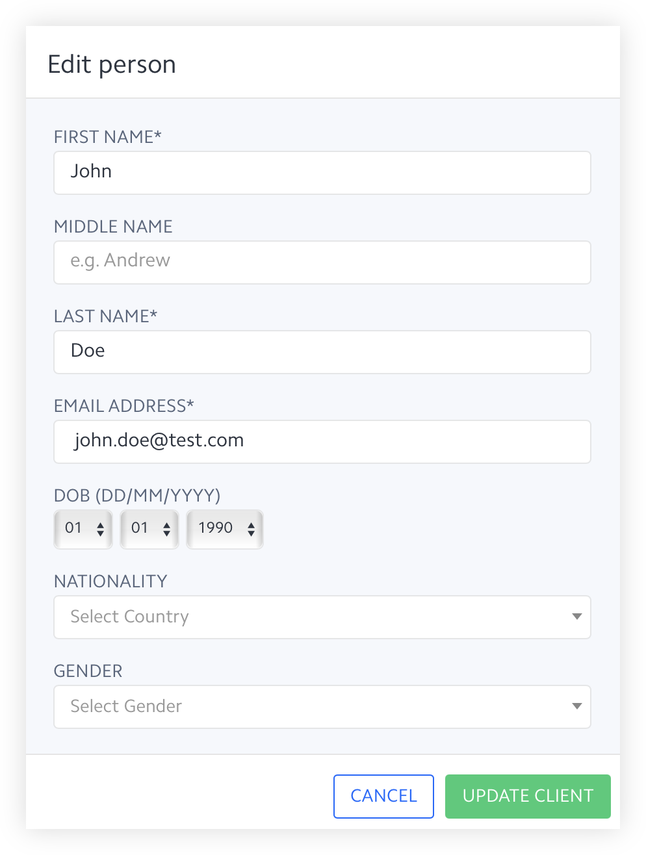Viewport: 646px width, 855px height.
Task: Open the Select Country nationality dropdown
Action: pyautogui.click(x=322, y=617)
